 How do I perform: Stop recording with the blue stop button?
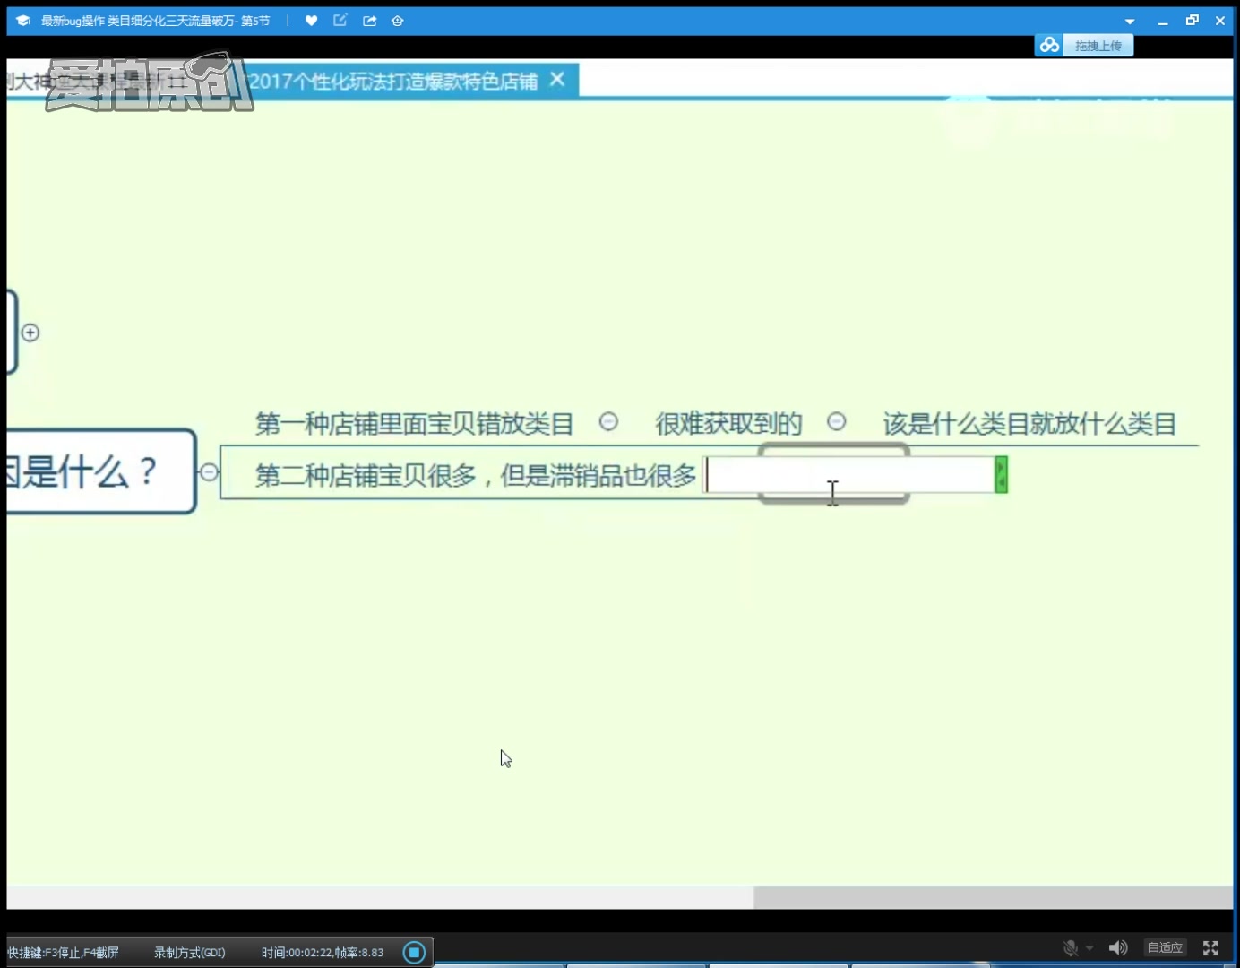click(414, 952)
